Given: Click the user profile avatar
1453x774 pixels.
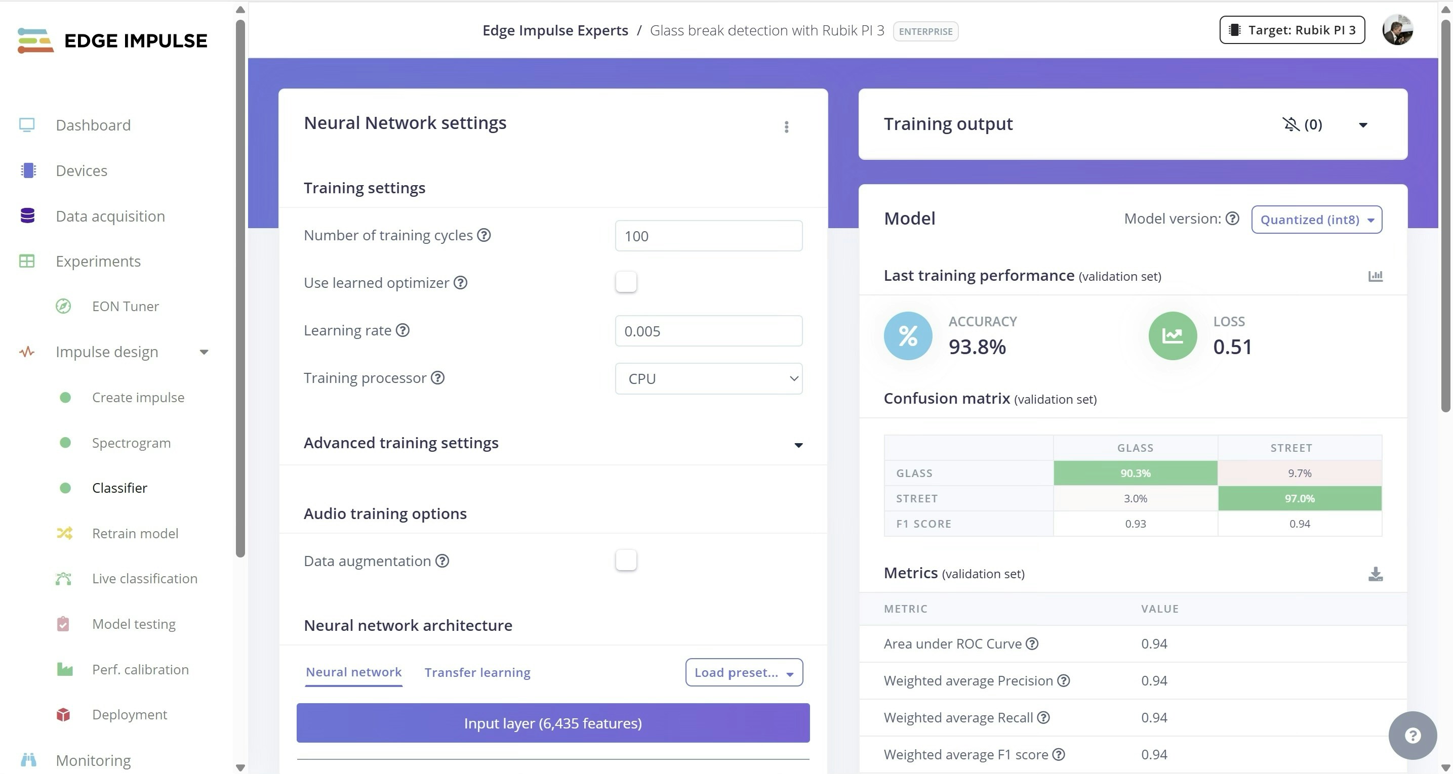Looking at the screenshot, I should click(1397, 30).
